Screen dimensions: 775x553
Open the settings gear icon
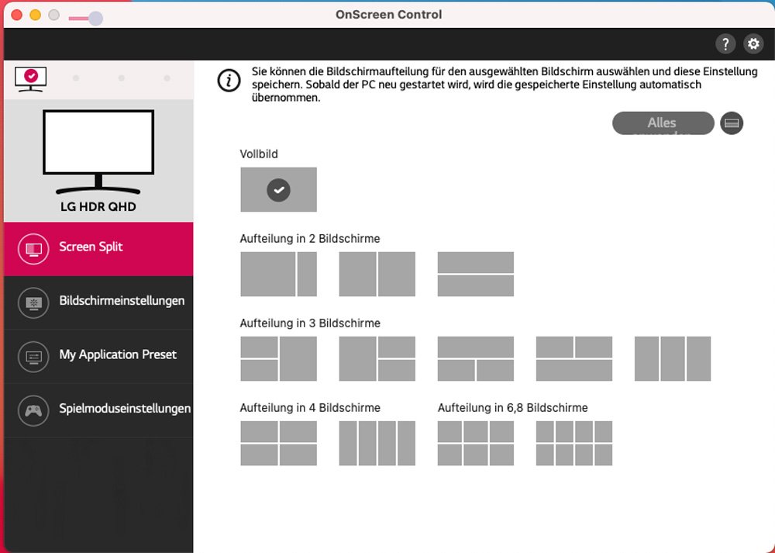pyautogui.click(x=753, y=44)
